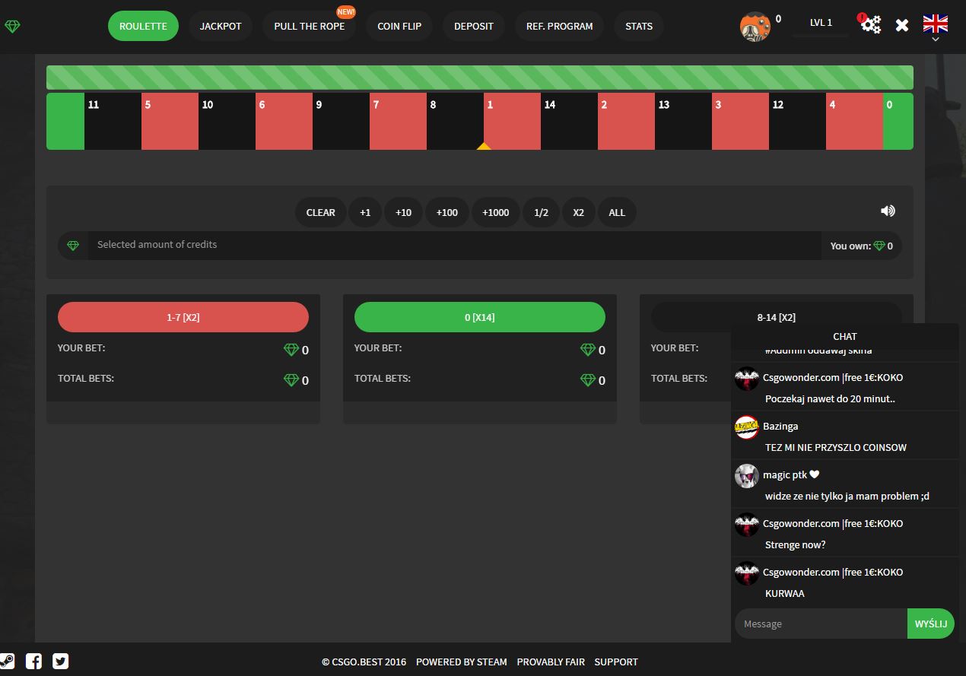Viewport: 966px width, 676px height.
Task: Add +100 credits to bet
Action: click(447, 212)
